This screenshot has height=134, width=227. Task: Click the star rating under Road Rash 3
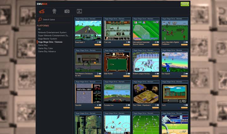click(98, 45)
